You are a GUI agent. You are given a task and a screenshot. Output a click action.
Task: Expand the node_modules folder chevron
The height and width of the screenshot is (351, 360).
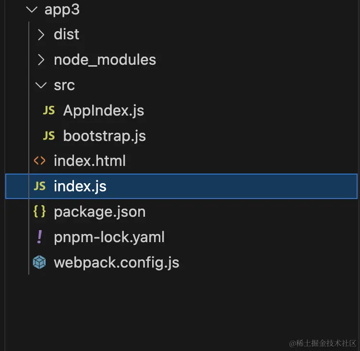(x=41, y=60)
